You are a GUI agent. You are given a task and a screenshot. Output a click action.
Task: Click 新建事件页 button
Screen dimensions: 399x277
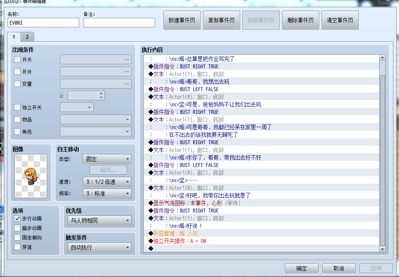(182, 20)
